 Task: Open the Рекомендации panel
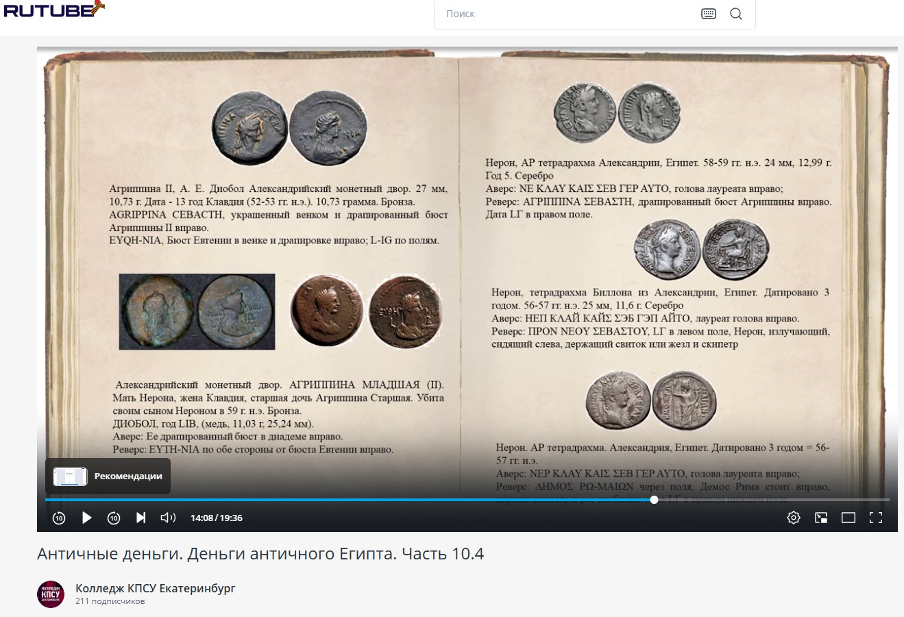108,476
